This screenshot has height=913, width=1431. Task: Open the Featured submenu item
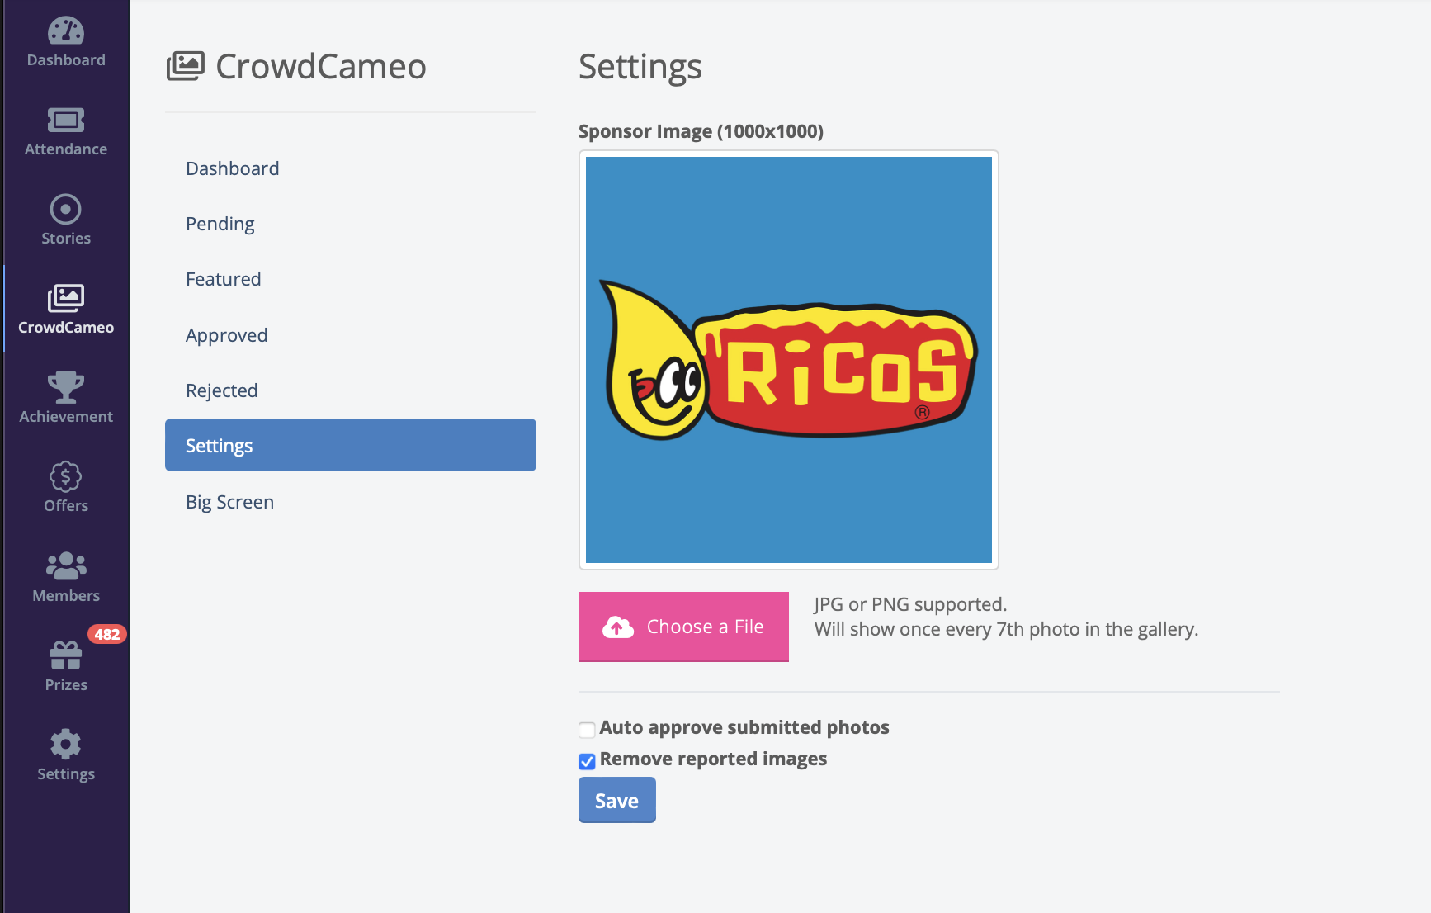[224, 279]
